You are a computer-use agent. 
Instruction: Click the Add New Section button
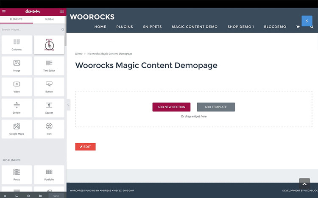coord(171,107)
